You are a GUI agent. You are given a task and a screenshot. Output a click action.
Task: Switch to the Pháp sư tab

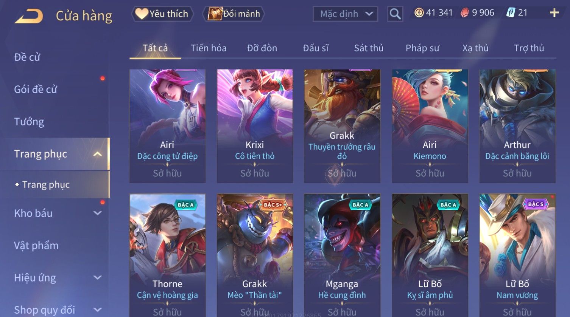pos(422,48)
